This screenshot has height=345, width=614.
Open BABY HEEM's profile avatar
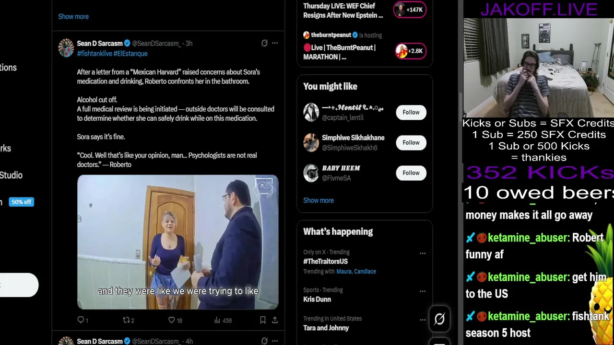(311, 173)
